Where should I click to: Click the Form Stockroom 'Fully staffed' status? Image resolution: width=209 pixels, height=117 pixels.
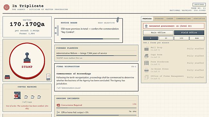195,63
